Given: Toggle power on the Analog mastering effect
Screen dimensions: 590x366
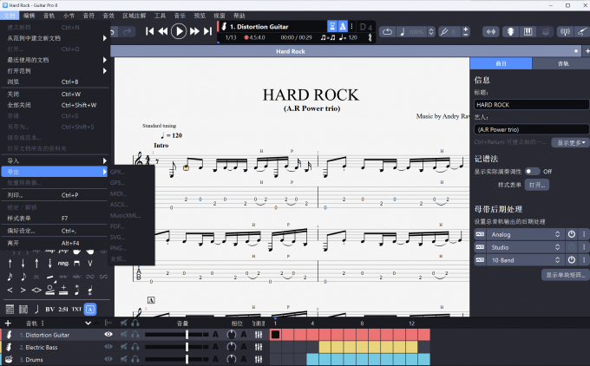Looking at the screenshot, I should [x=571, y=234].
